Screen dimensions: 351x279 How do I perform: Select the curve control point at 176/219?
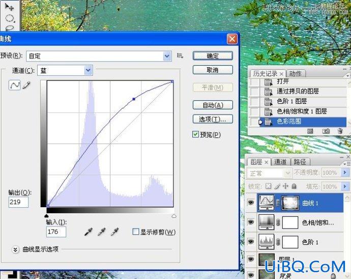tap(134, 99)
